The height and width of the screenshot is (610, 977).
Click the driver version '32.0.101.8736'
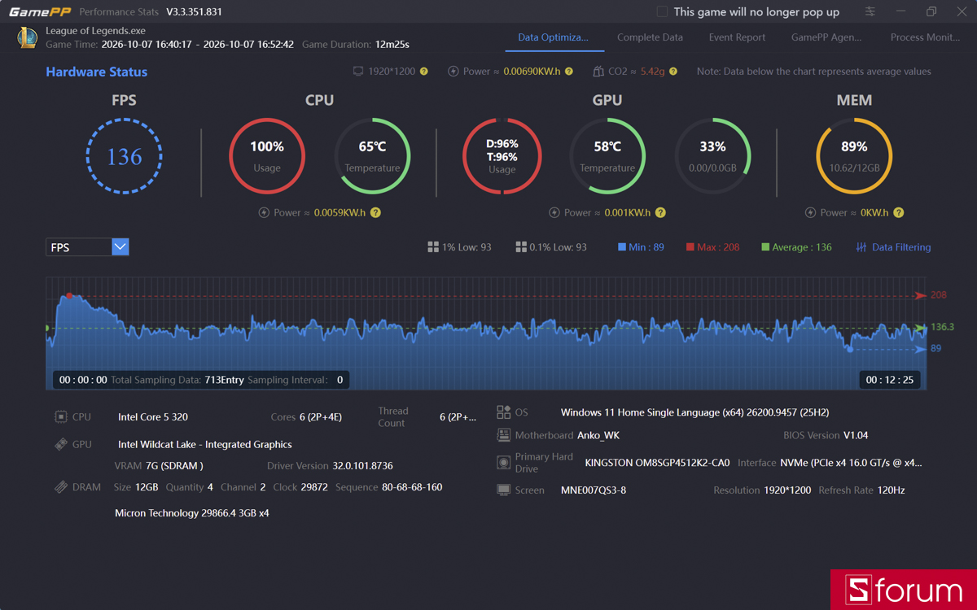pos(362,466)
